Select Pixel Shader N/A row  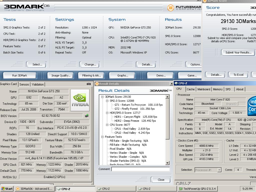click(120, 149)
